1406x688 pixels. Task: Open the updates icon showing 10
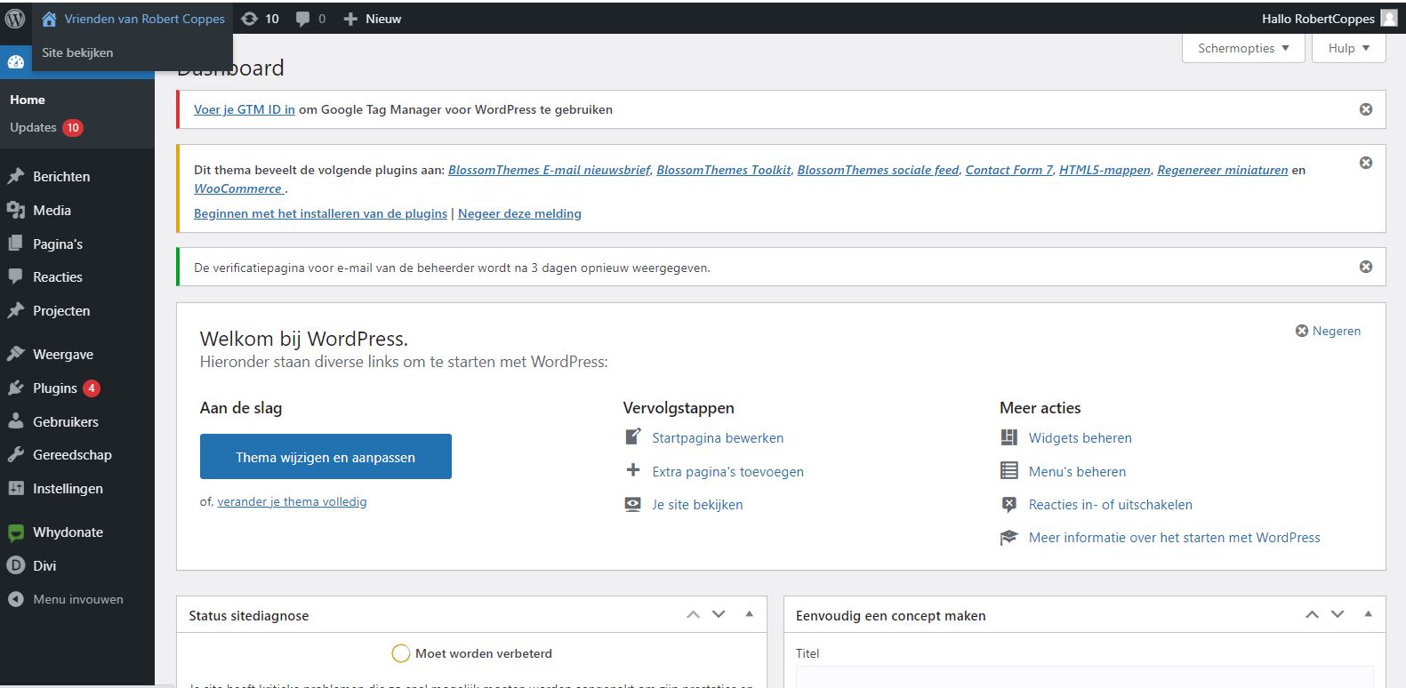(250, 19)
